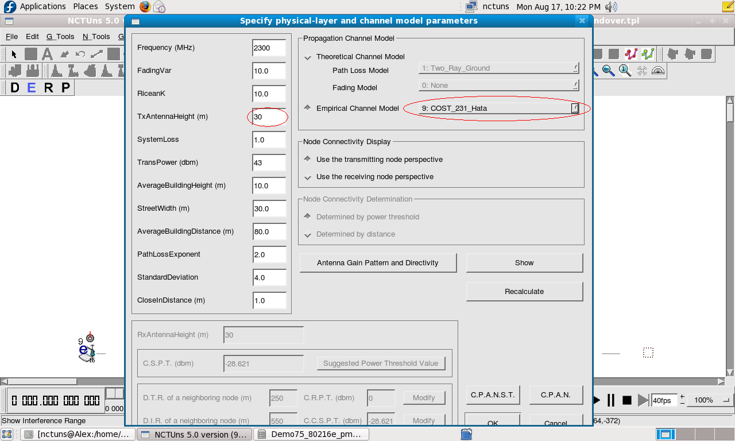Image resolution: width=735 pixels, height=441 pixels.
Task: Edit the FadingVar field
Action: tap(269, 71)
